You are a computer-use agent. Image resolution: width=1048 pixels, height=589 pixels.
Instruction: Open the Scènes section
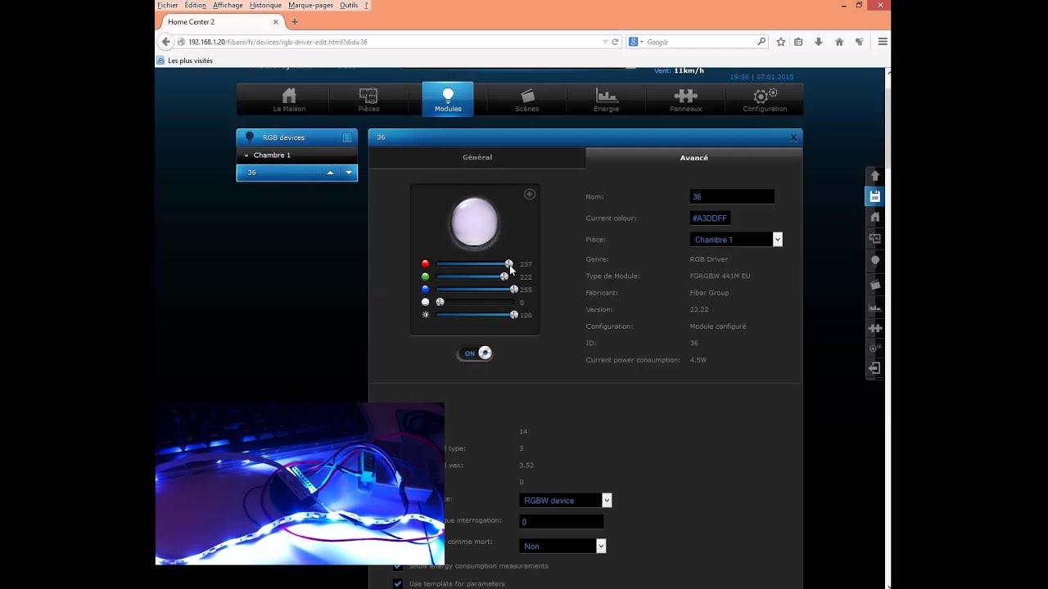click(x=527, y=100)
